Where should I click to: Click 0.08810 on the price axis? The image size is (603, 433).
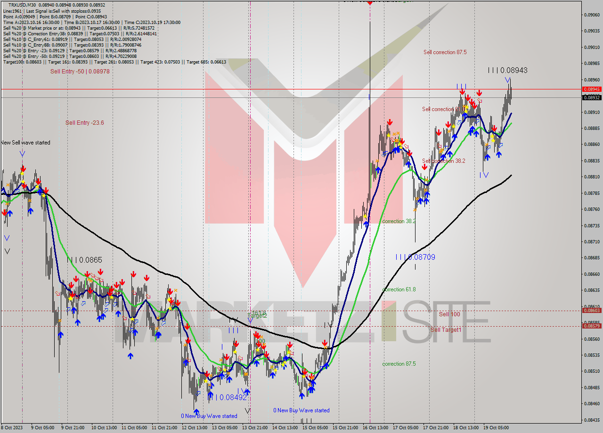pyautogui.click(x=592, y=177)
